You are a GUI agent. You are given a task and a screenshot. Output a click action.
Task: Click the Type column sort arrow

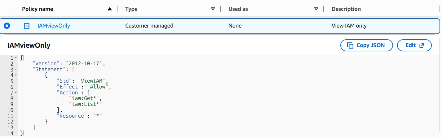coord(213,9)
